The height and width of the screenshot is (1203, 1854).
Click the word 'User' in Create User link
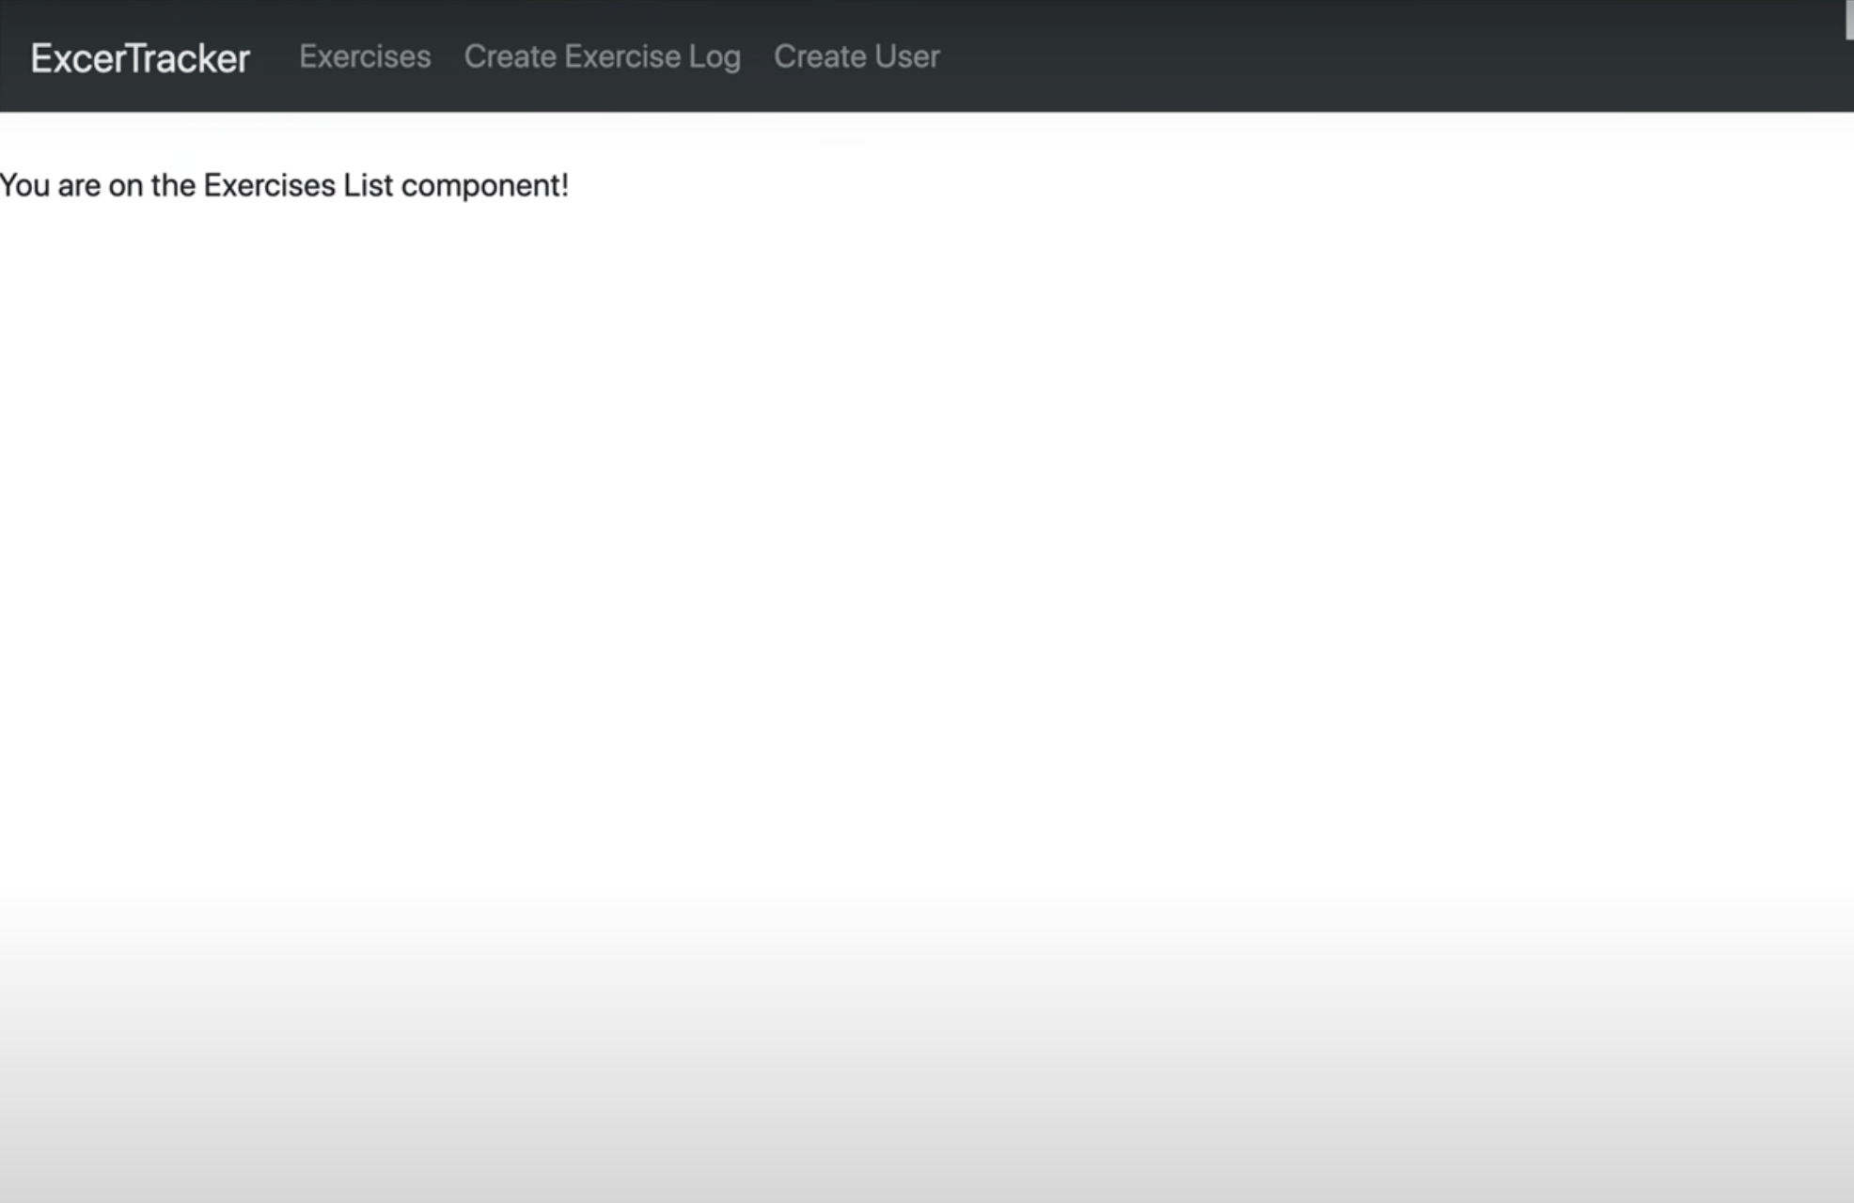907,56
